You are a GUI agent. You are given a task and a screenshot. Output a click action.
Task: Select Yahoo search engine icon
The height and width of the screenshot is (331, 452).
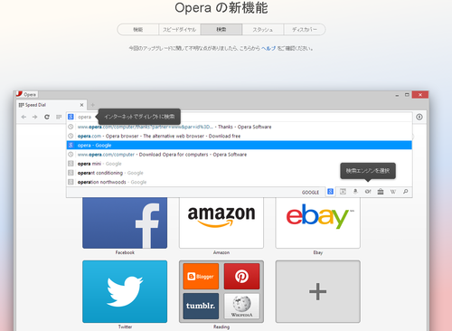pos(368,192)
